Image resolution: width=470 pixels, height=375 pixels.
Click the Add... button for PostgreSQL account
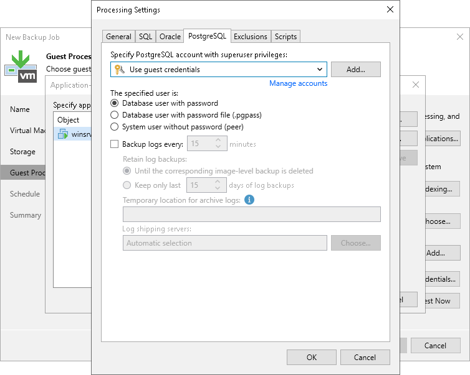click(x=356, y=70)
